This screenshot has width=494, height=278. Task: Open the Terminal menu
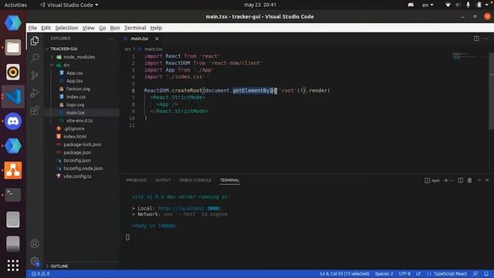[x=135, y=28]
